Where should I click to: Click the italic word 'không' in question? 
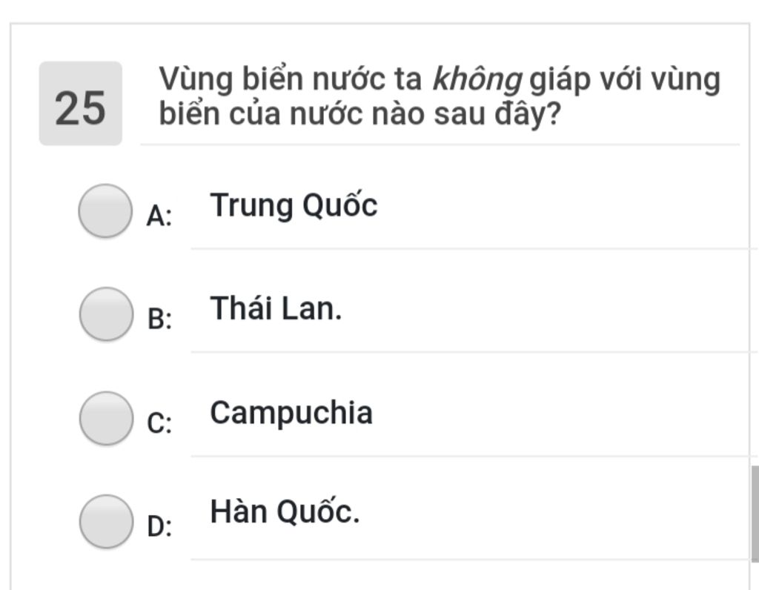[x=477, y=79]
